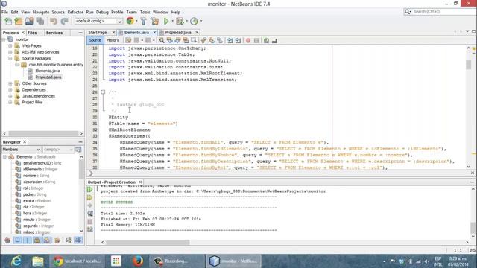Click the Uncomment lines editor icon

click(274, 40)
